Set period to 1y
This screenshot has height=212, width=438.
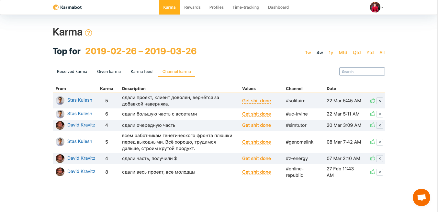click(x=331, y=53)
